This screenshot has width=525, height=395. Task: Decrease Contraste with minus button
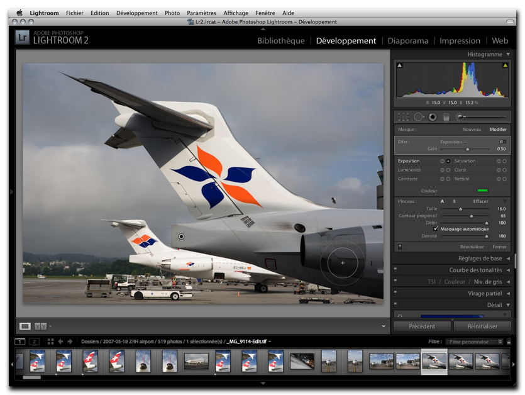[x=442, y=179]
